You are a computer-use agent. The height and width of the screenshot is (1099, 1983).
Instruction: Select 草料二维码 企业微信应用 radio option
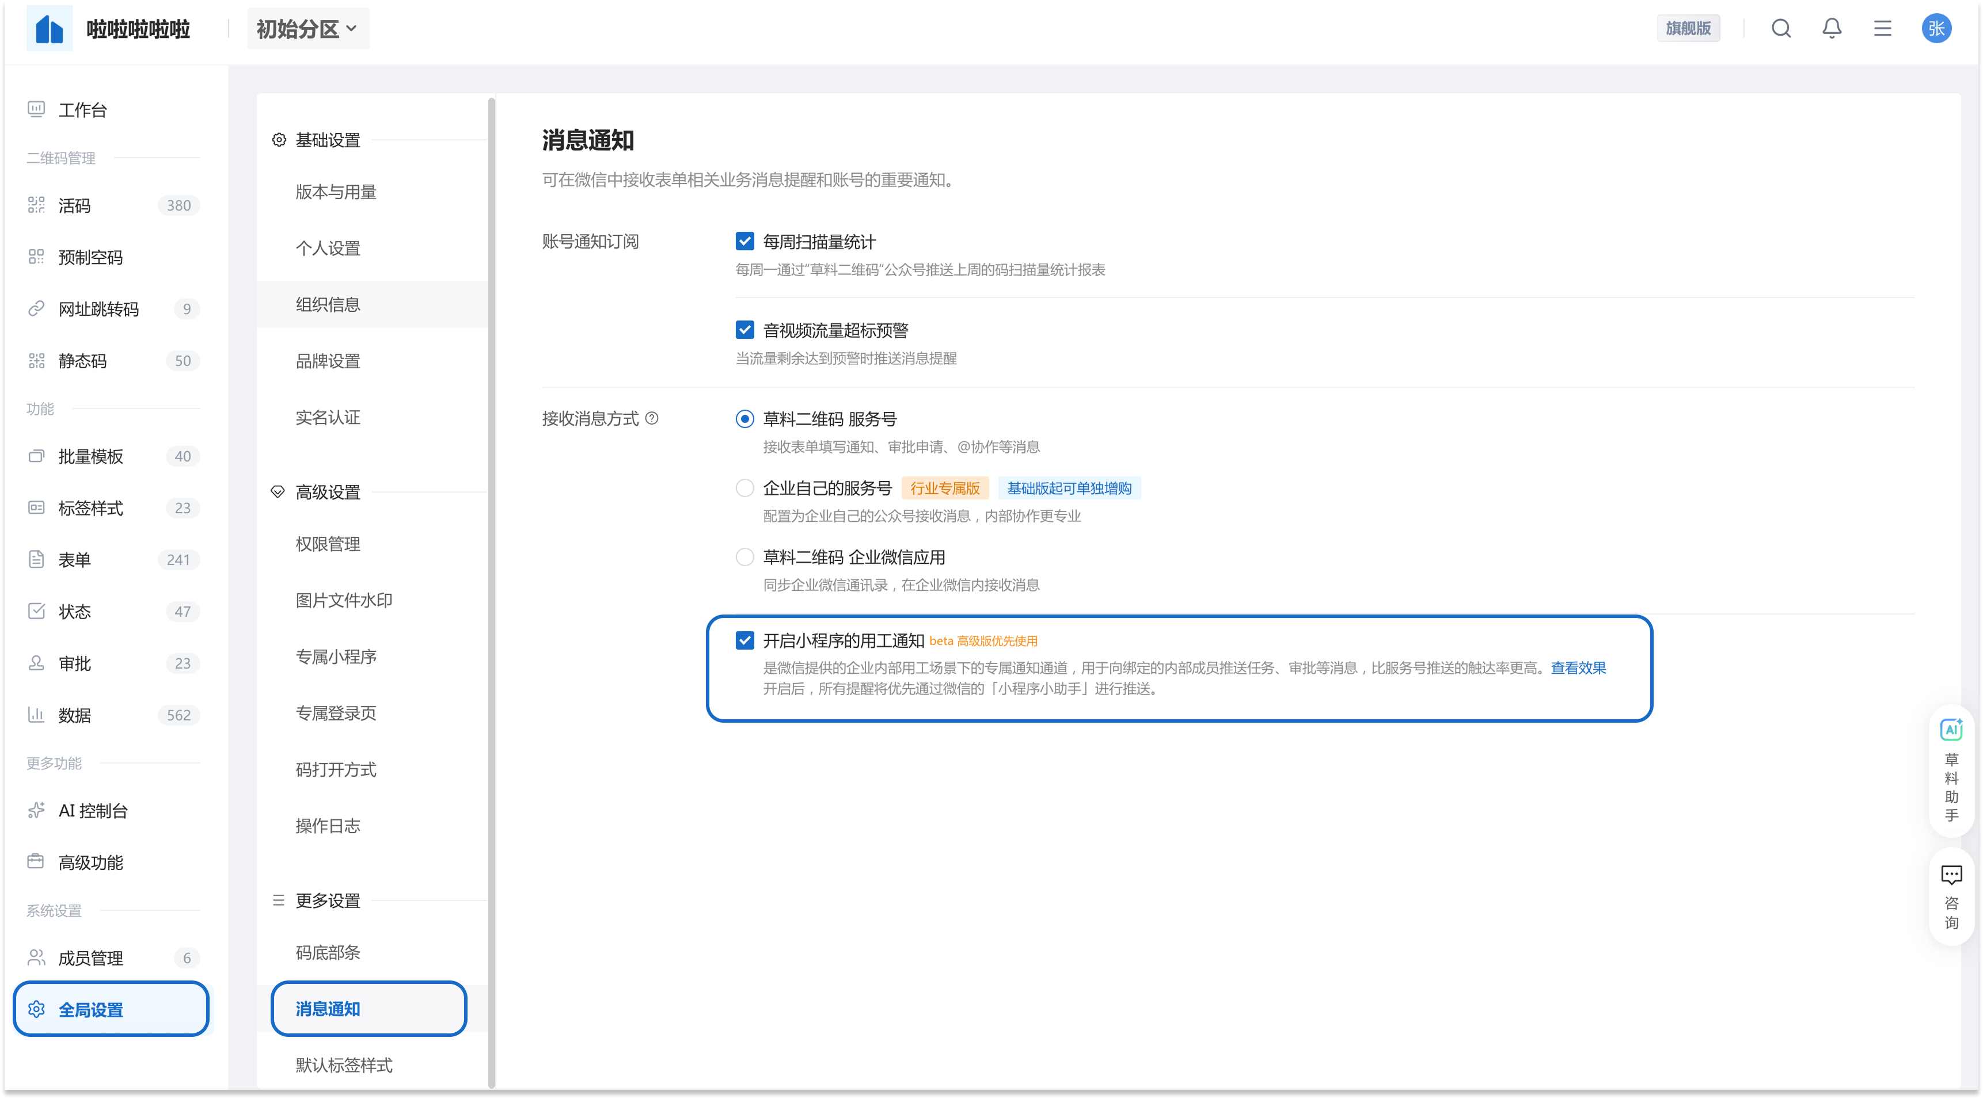(x=744, y=557)
